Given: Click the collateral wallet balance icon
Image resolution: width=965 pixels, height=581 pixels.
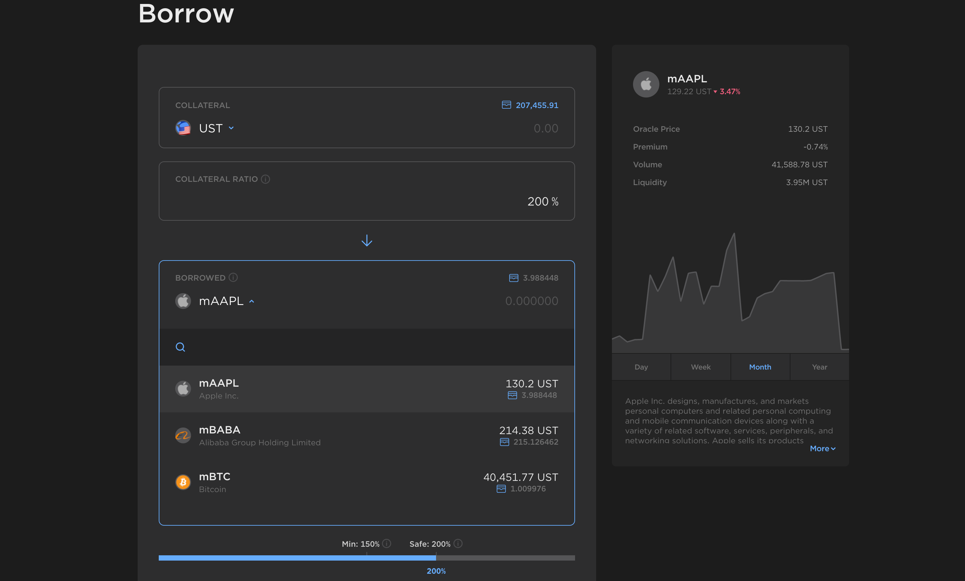Looking at the screenshot, I should point(506,105).
